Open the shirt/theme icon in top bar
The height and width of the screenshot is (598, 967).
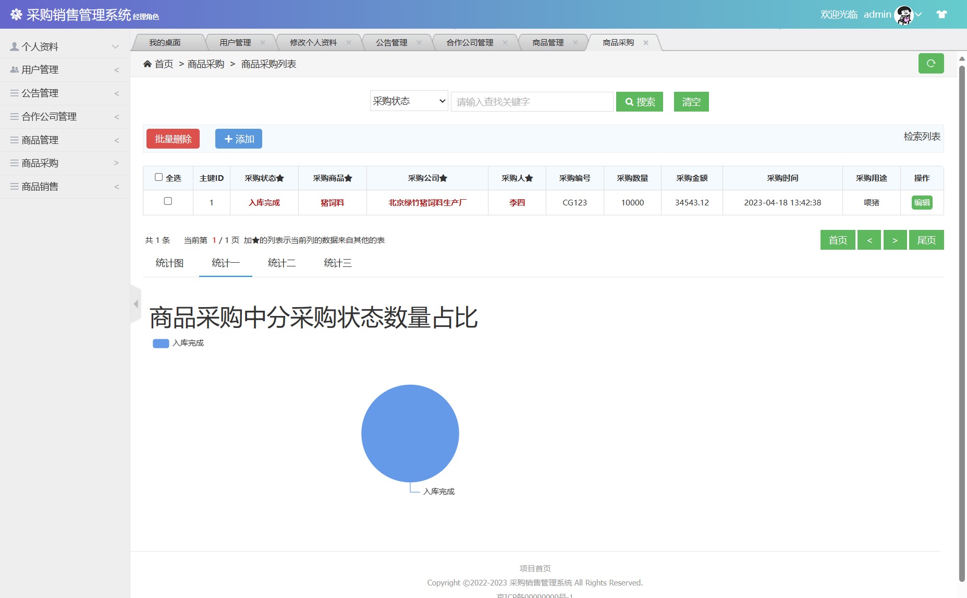tap(942, 14)
